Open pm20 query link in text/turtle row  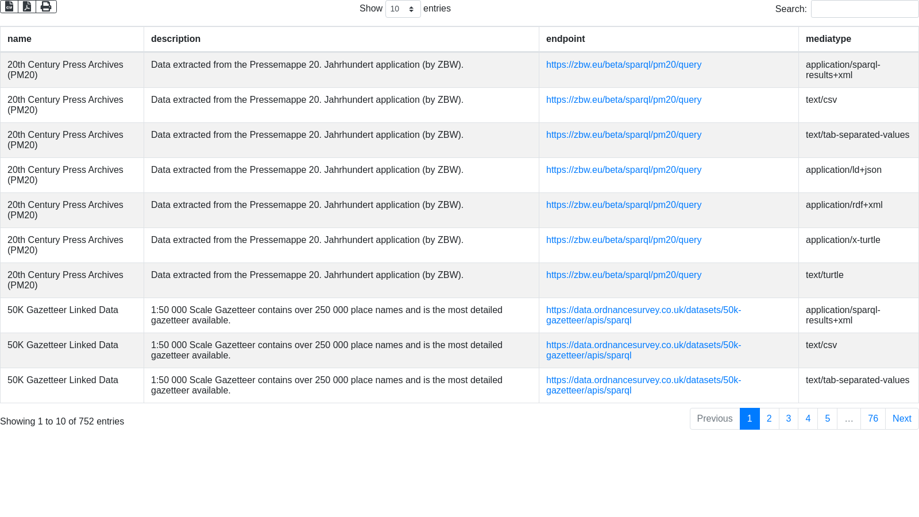(x=623, y=275)
